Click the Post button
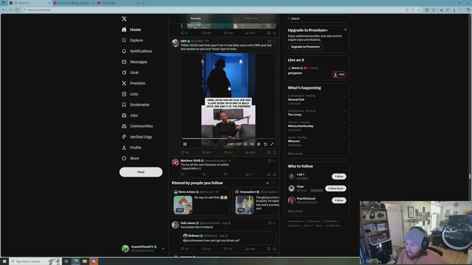The width and height of the screenshot is (472, 265). [141, 172]
